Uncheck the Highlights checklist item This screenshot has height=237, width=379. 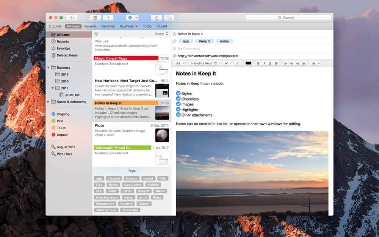coord(179,109)
